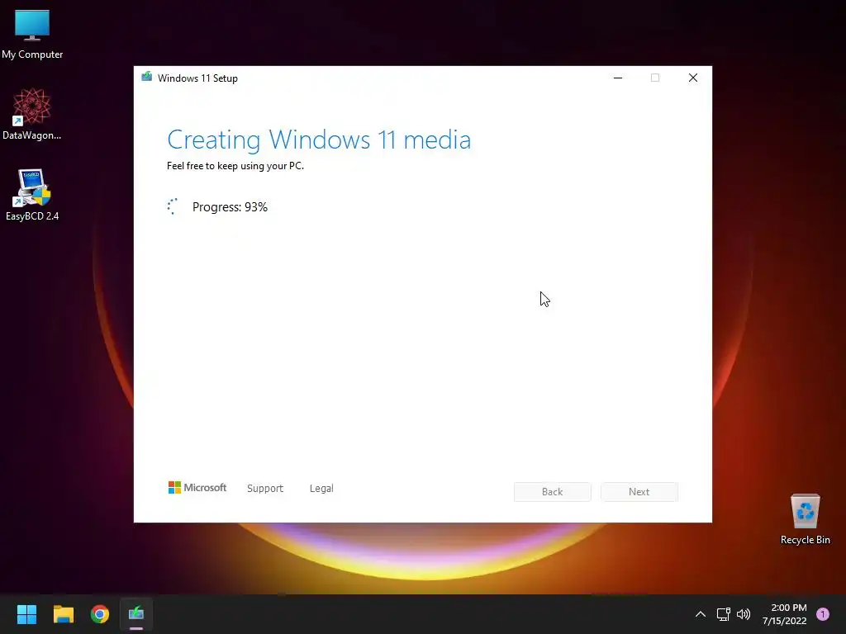The width and height of the screenshot is (846, 634).
Task: Show hidden system tray icons chevron
Action: point(701,614)
